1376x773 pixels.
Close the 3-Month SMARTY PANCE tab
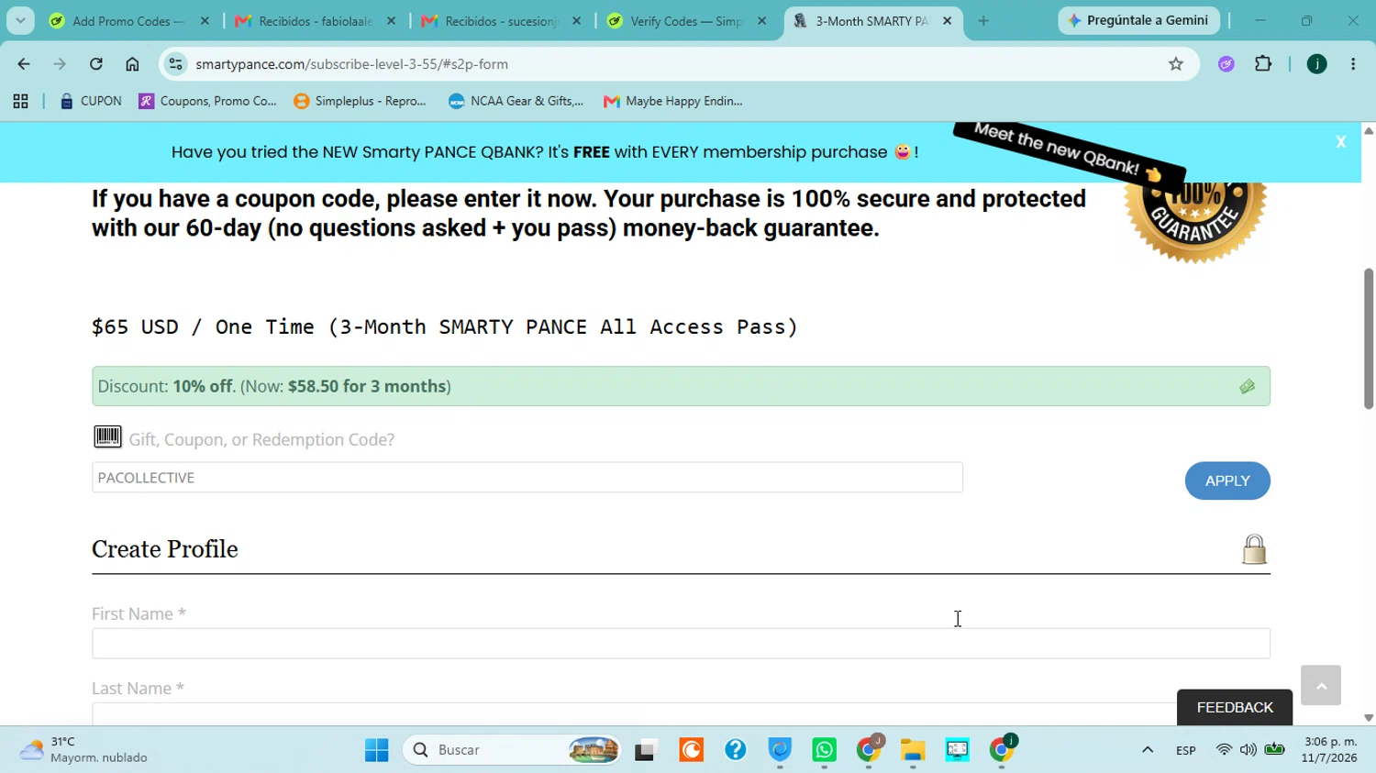pos(948,21)
